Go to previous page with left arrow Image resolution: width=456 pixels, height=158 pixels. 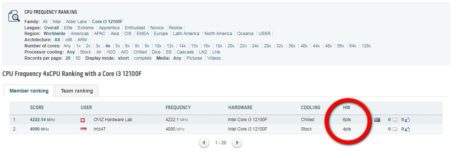pos(204,143)
